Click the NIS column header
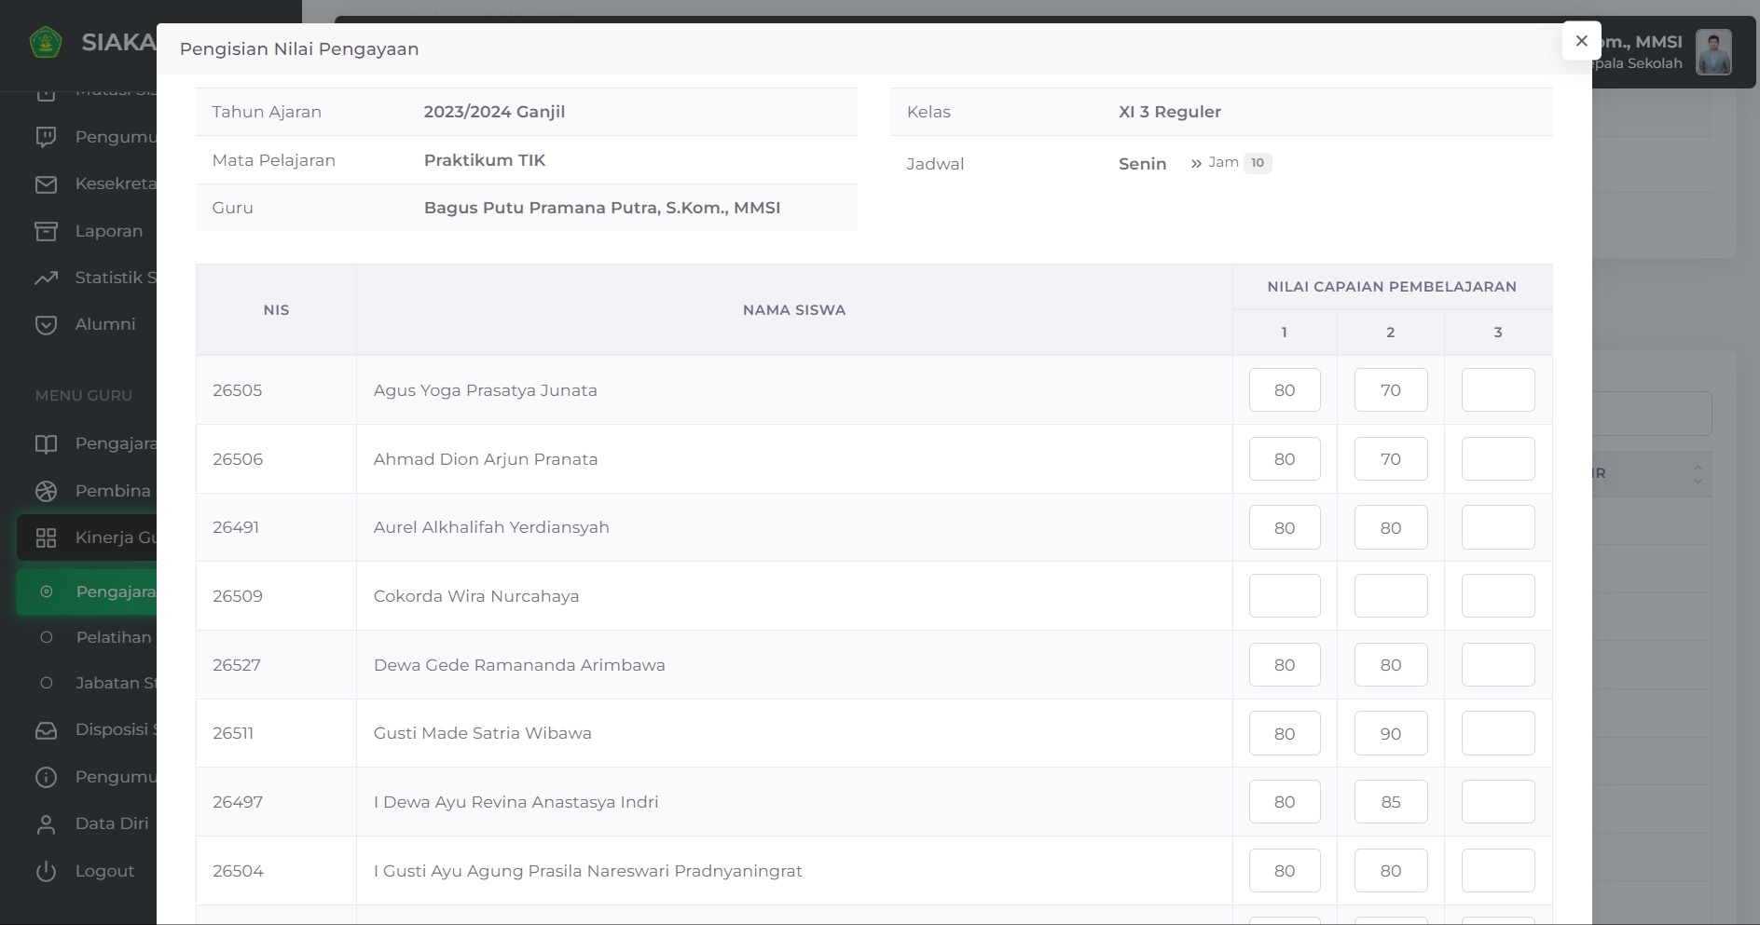Image resolution: width=1760 pixels, height=925 pixels. pos(276,310)
